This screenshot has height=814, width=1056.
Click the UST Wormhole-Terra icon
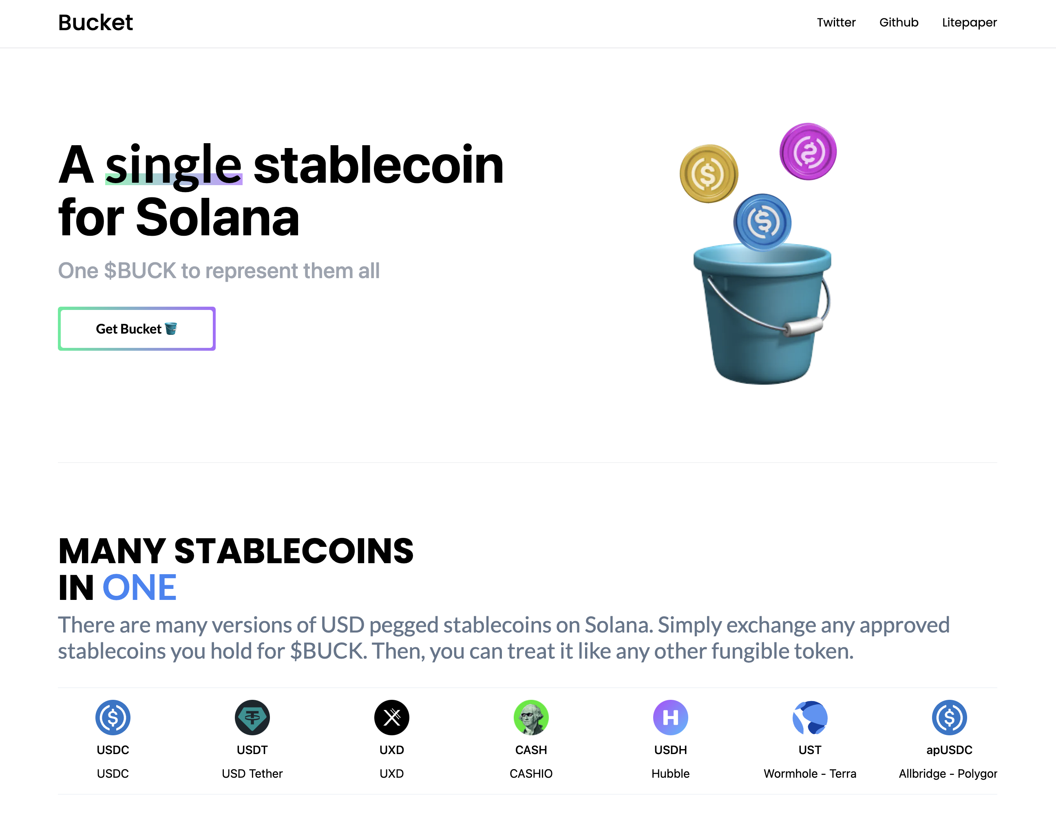tap(809, 718)
